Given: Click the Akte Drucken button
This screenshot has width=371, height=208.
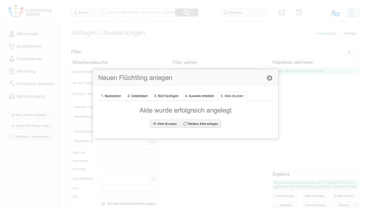Looking at the screenshot, I should pyautogui.click(x=165, y=124).
